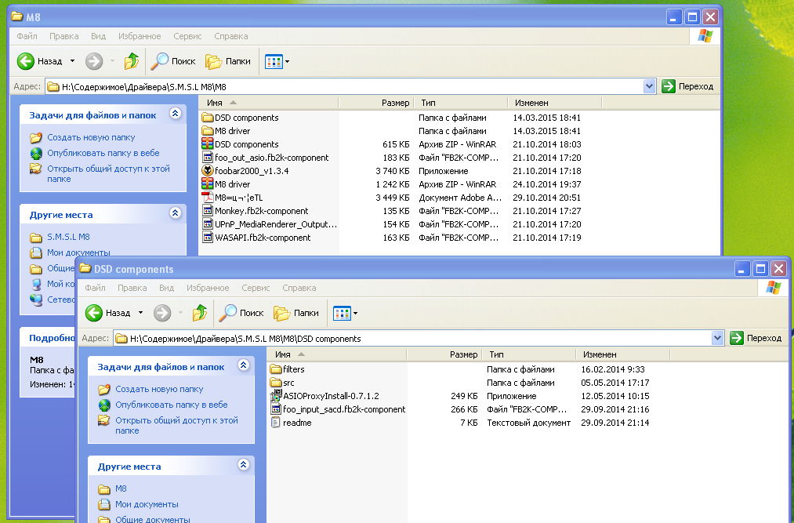
Task: Collapse file and folder tasks panel in M8 window
Action: 176,114
